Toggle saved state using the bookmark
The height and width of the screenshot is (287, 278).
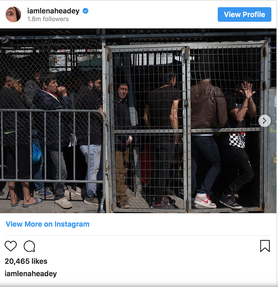pyautogui.click(x=265, y=246)
